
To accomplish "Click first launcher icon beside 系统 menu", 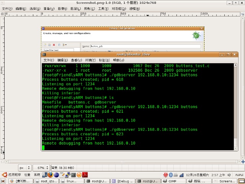I will (45, 175).
